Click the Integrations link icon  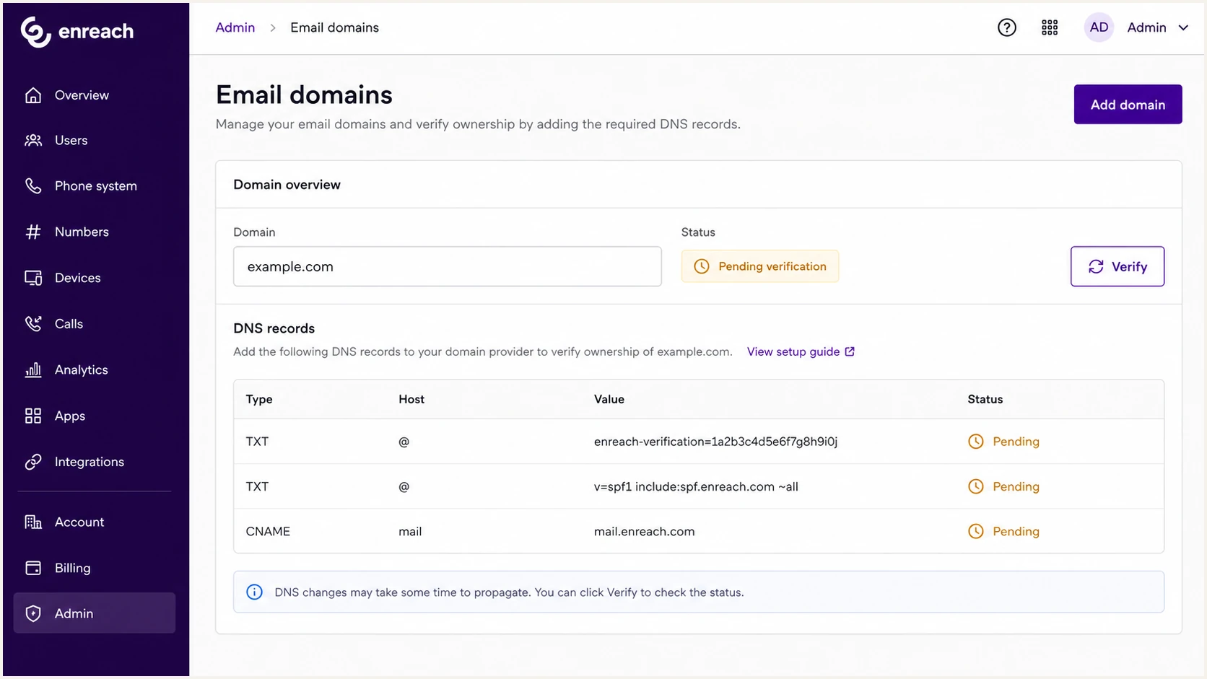click(x=33, y=462)
